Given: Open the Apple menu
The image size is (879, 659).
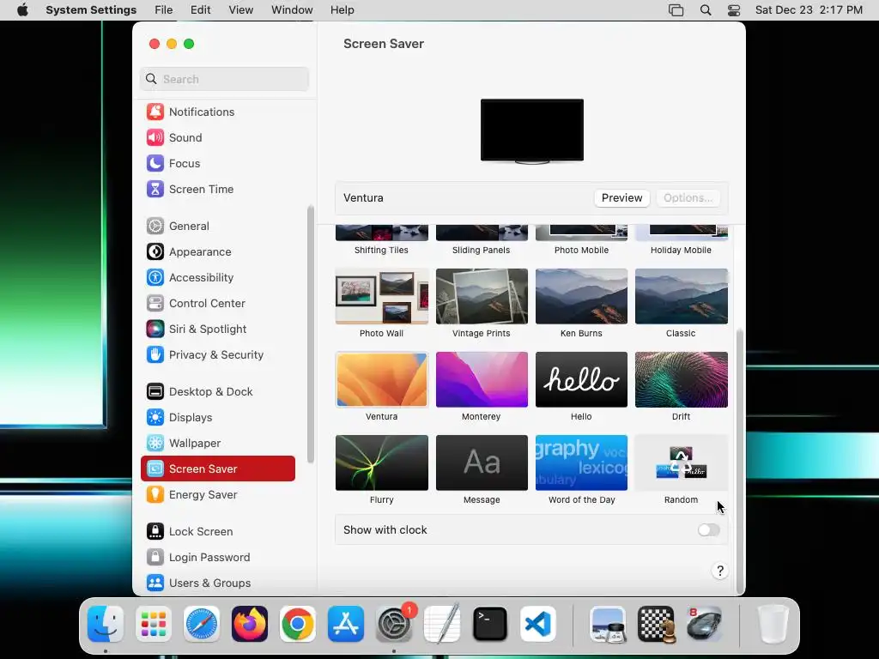Looking at the screenshot, I should tap(22, 10).
